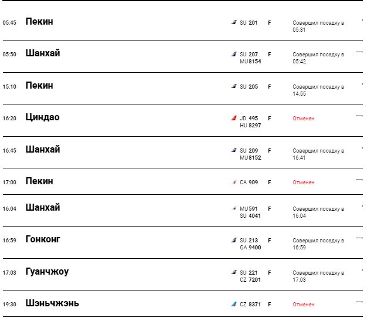Click flight number SU 4041 codeshare
The width and height of the screenshot is (377, 321).
(x=250, y=216)
